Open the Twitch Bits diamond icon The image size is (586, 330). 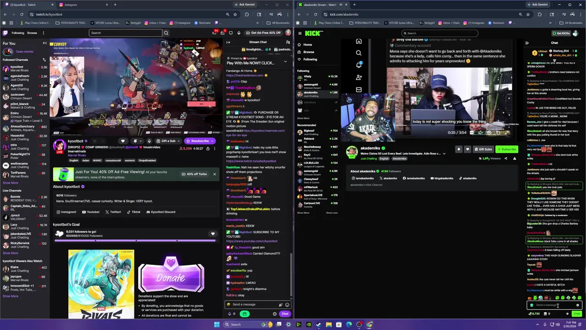point(239,33)
